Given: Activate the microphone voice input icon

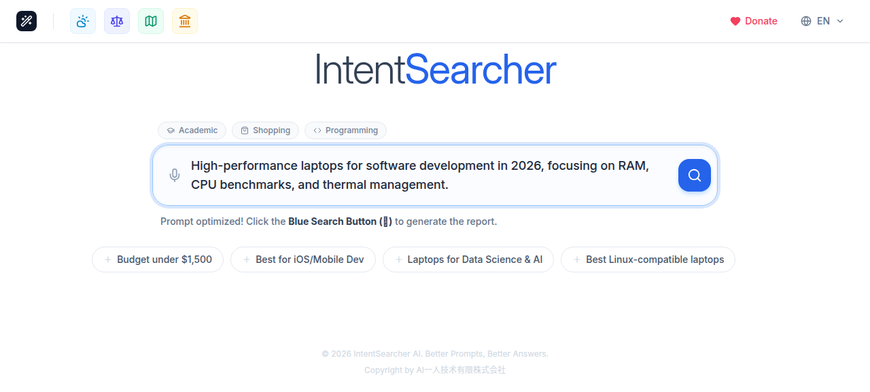Looking at the screenshot, I should pos(175,175).
